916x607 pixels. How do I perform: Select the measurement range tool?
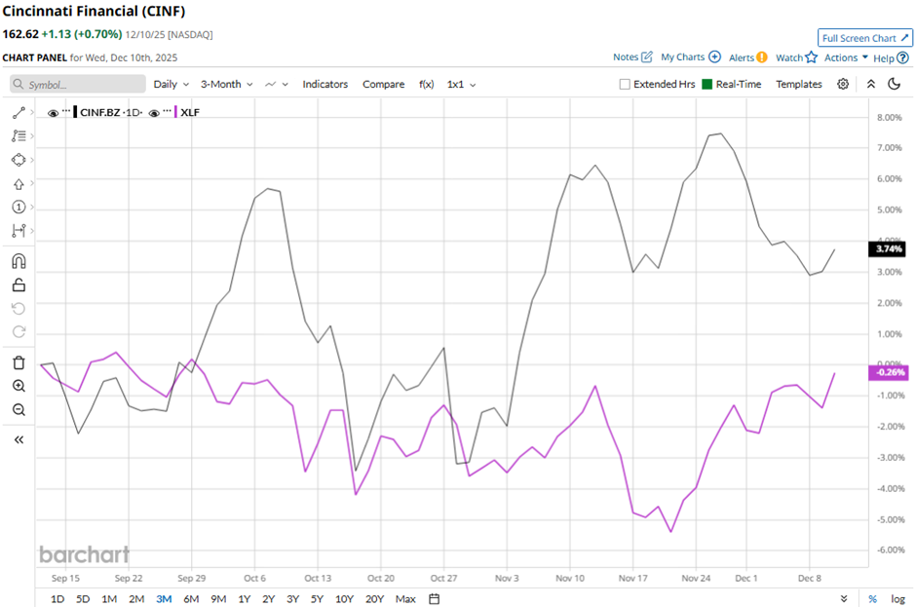click(x=19, y=230)
